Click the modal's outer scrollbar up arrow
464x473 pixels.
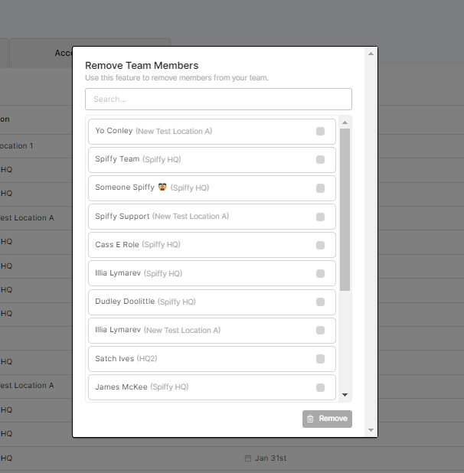tap(371, 54)
